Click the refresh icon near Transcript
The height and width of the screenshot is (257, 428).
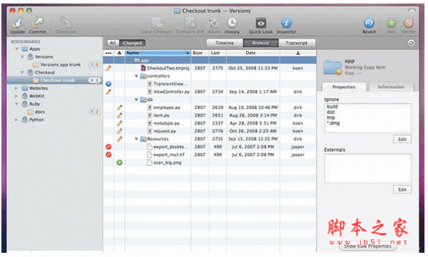click(x=411, y=43)
